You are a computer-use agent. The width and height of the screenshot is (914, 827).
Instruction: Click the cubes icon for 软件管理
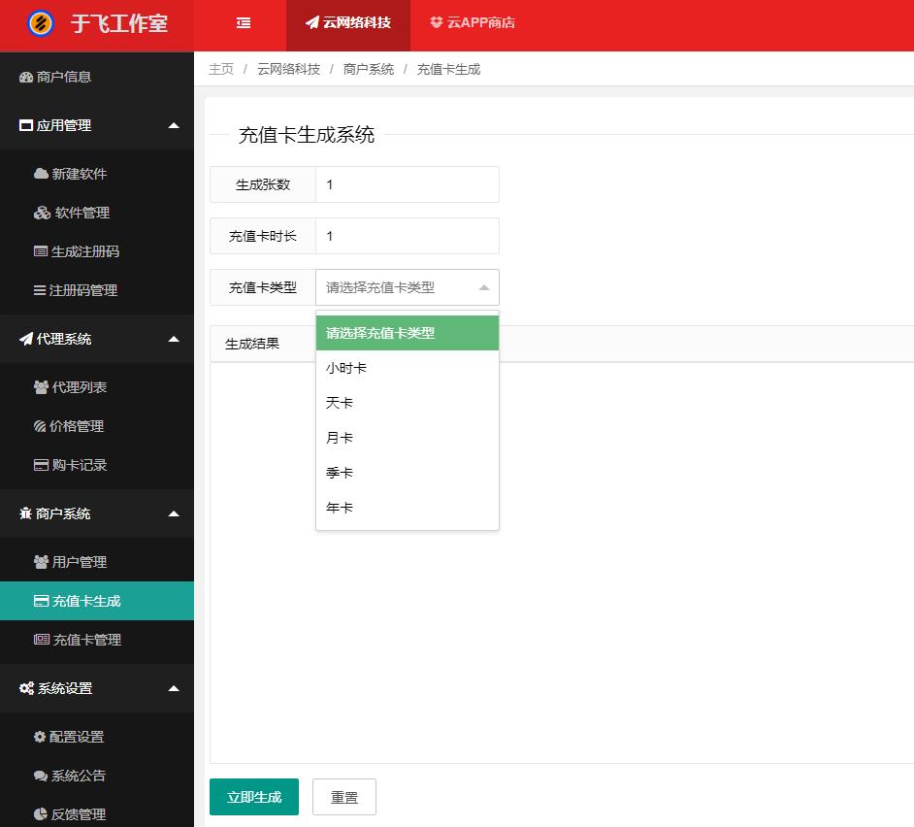click(42, 213)
